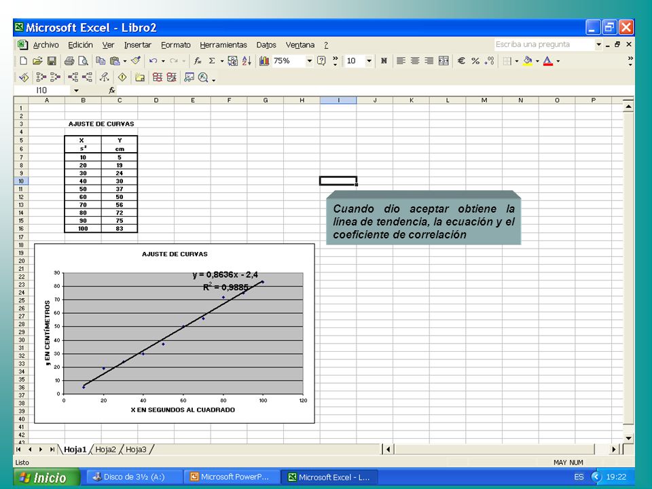
Task: Circle invalid data icon
Action: pos(157,77)
